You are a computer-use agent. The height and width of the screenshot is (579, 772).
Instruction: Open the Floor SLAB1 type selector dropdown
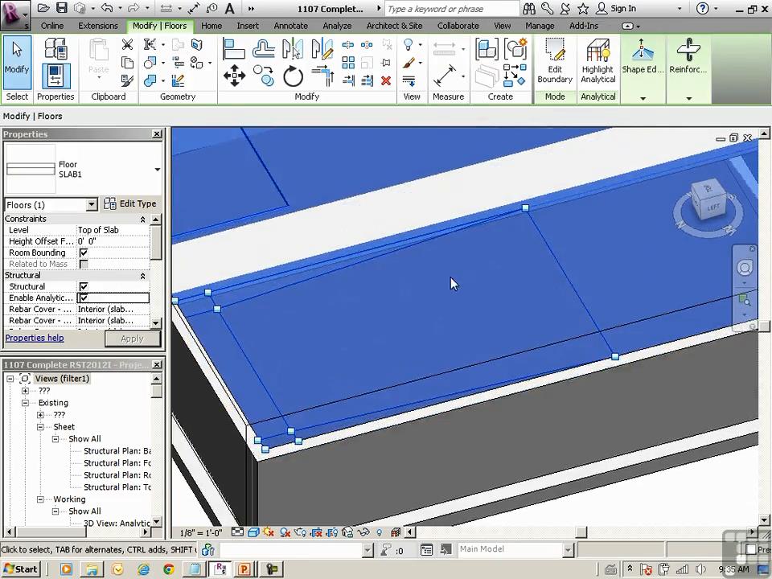click(x=157, y=170)
